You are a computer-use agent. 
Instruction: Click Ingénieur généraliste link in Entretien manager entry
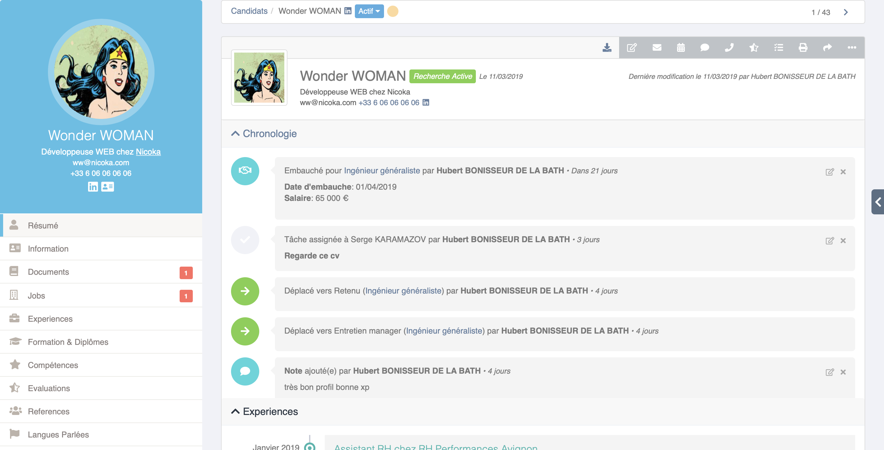(x=444, y=331)
